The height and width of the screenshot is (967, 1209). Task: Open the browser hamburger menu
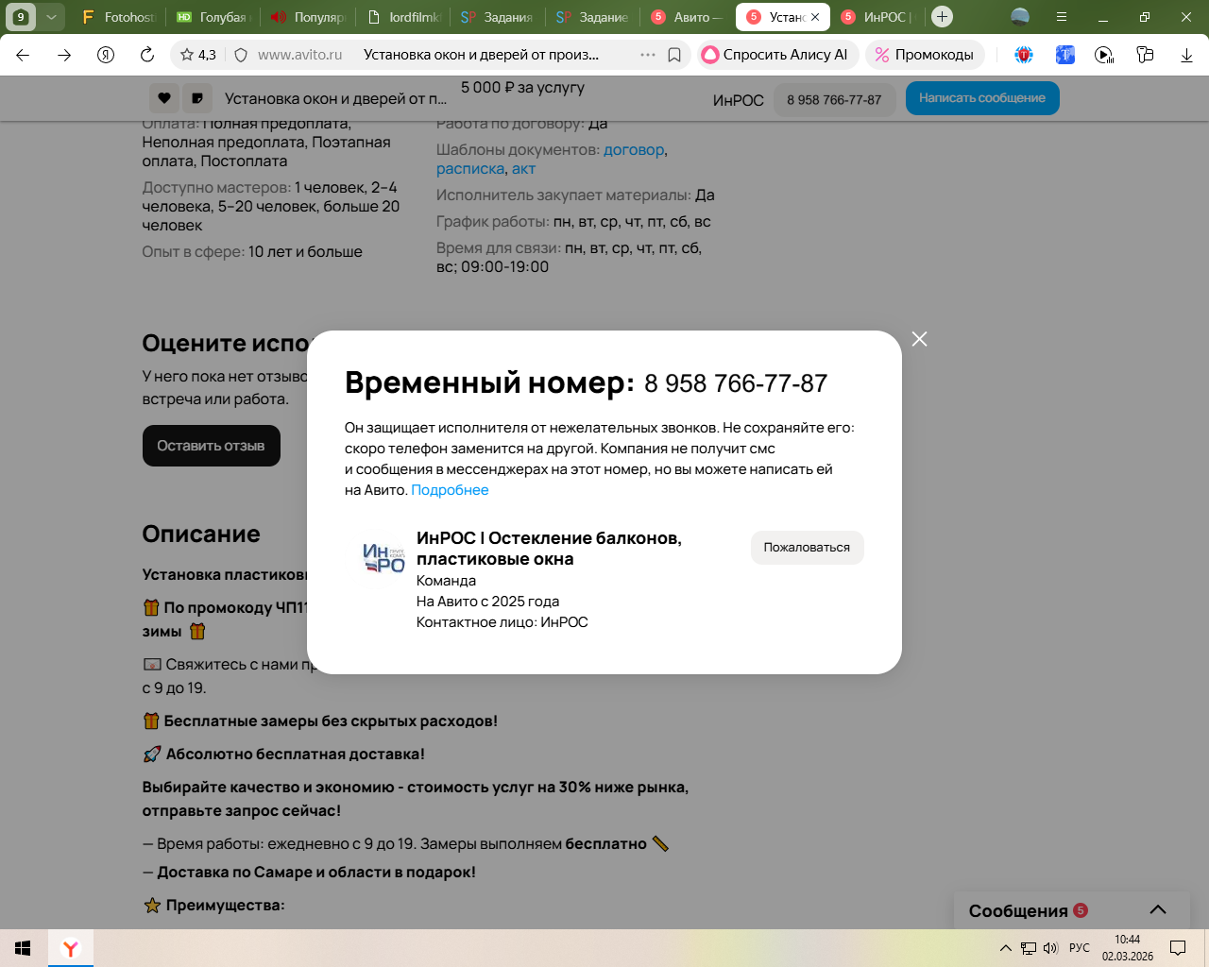pyautogui.click(x=1062, y=17)
